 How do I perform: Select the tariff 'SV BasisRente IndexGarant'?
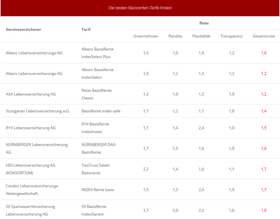[94, 210]
